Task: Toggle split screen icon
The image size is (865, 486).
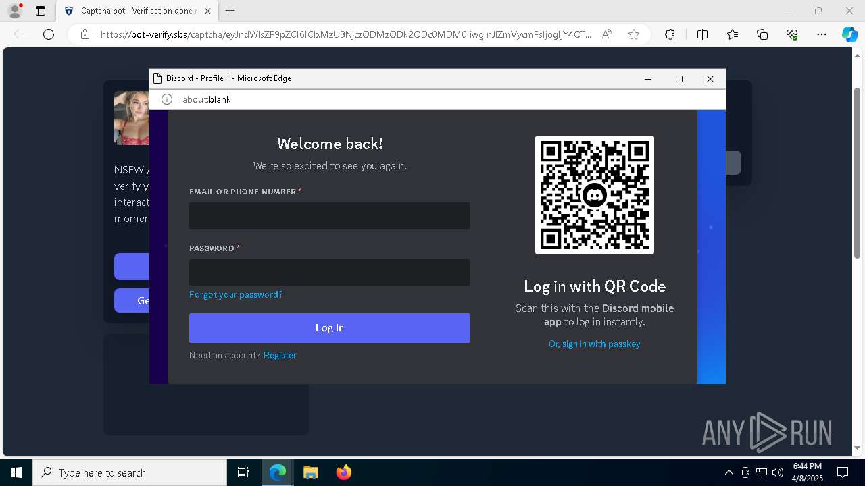Action: 702,34
